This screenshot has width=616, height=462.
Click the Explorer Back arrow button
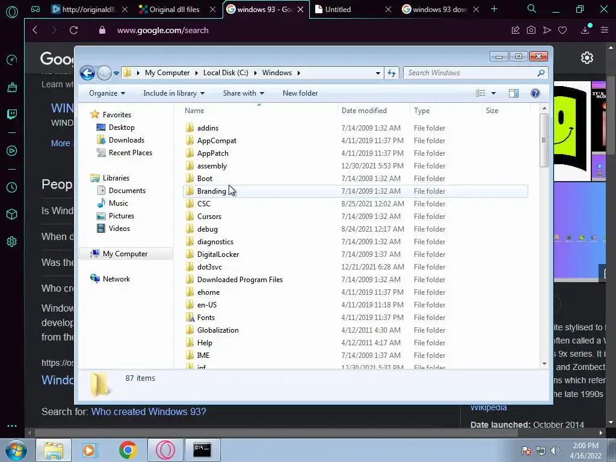click(87, 73)
